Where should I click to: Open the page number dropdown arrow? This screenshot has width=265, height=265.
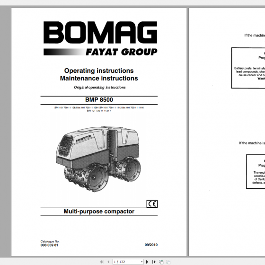tap(141, 262)
